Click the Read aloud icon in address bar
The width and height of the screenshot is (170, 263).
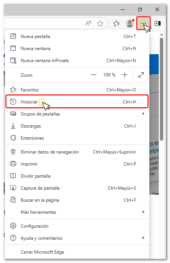click(x=88, y=23)
